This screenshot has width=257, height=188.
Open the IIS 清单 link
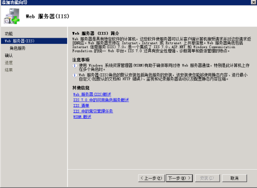tap(81, 106)
